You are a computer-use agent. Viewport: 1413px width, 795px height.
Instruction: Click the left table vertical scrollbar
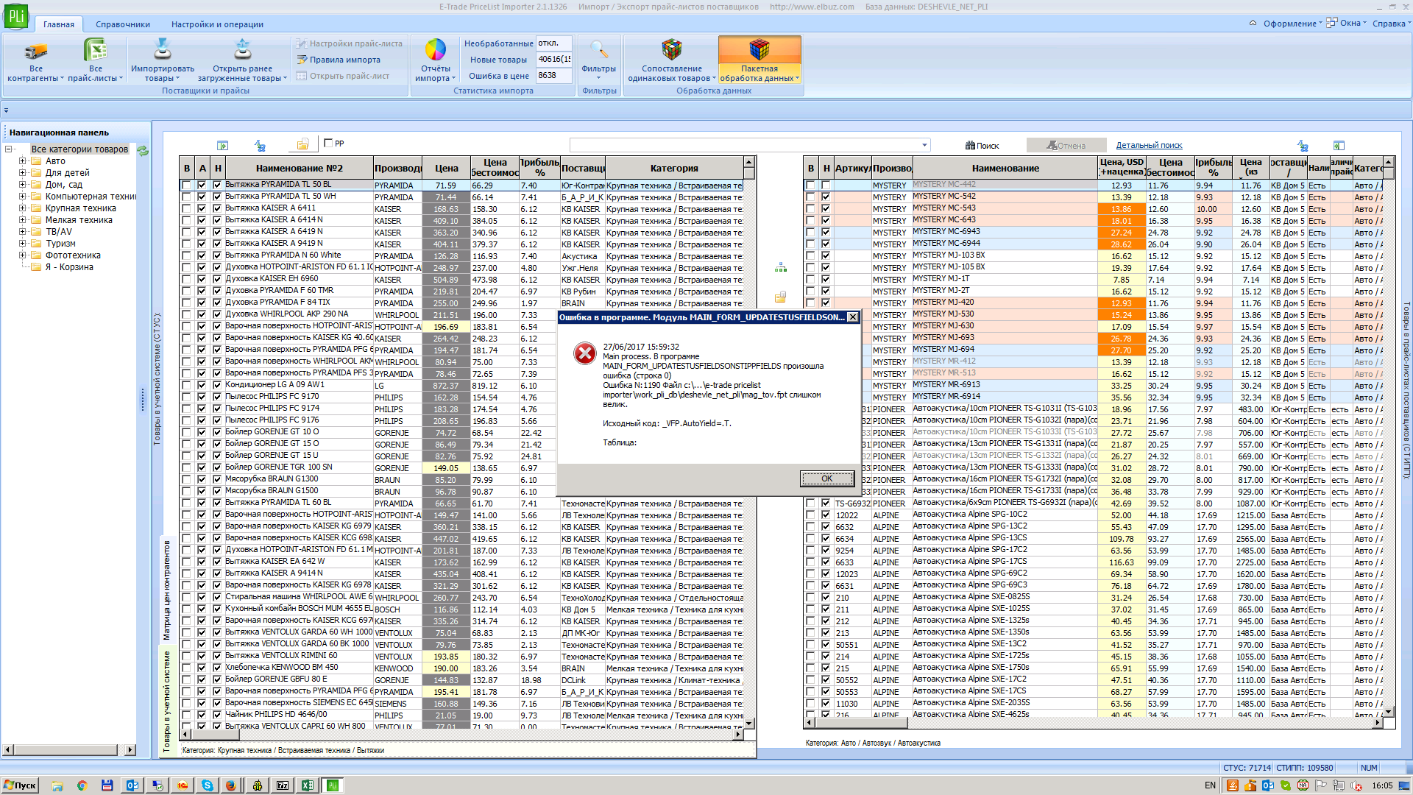pyautogui.click(x=749, y=444)
